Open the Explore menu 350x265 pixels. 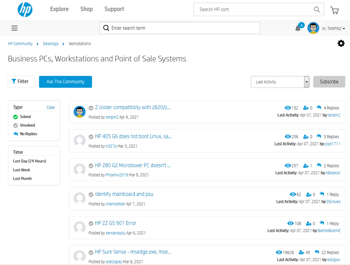[59, 9]
